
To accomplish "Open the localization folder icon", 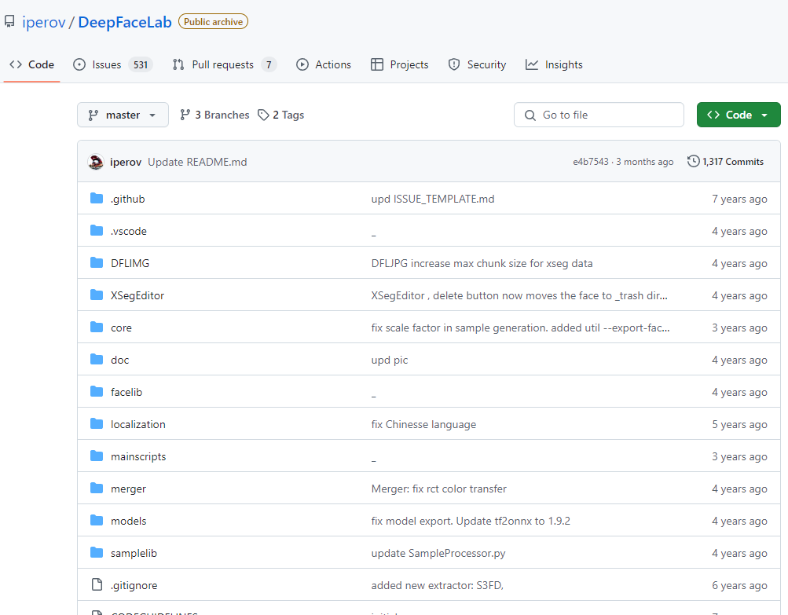I will pos(97,423).
